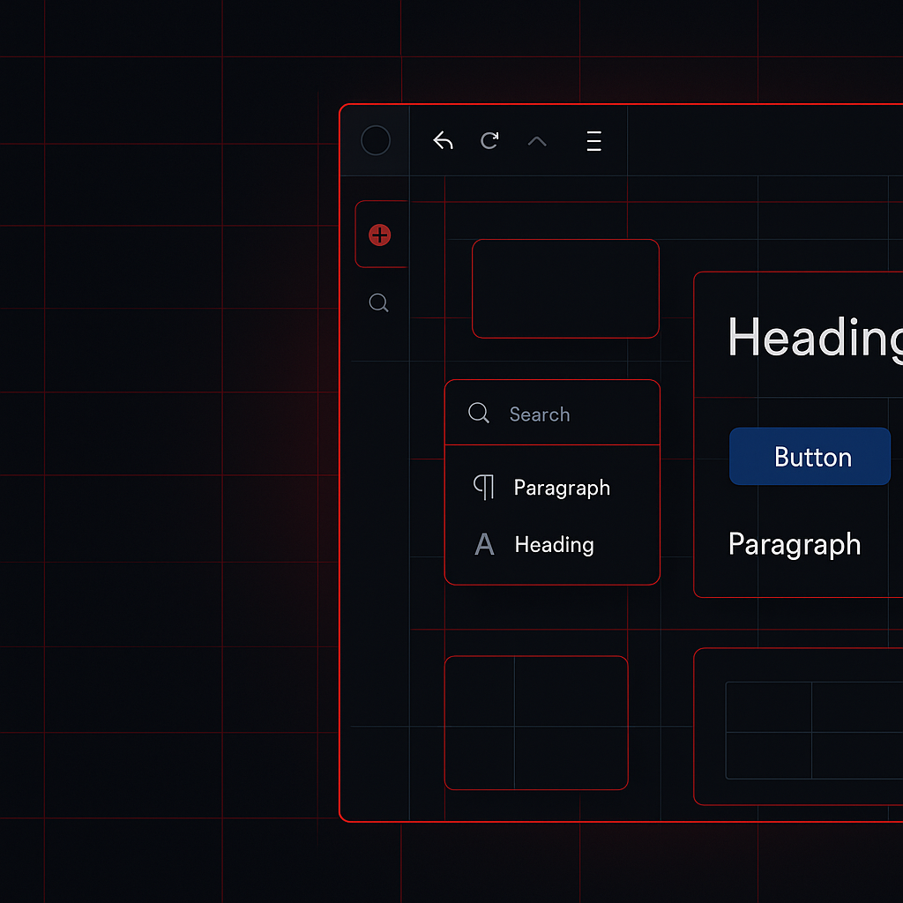903x903 pixels.
Task: Select the four-cell grid block at bottom left
Action: (536, 722)
